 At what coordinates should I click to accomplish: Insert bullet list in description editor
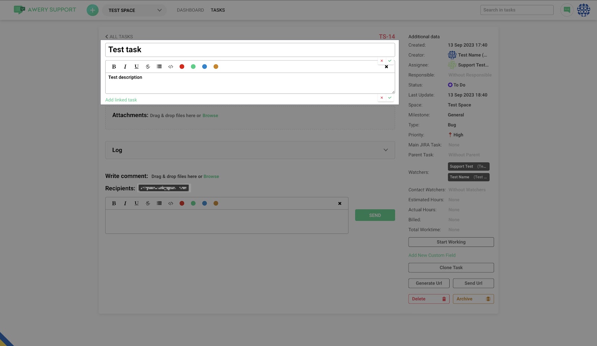coord(159,67)
